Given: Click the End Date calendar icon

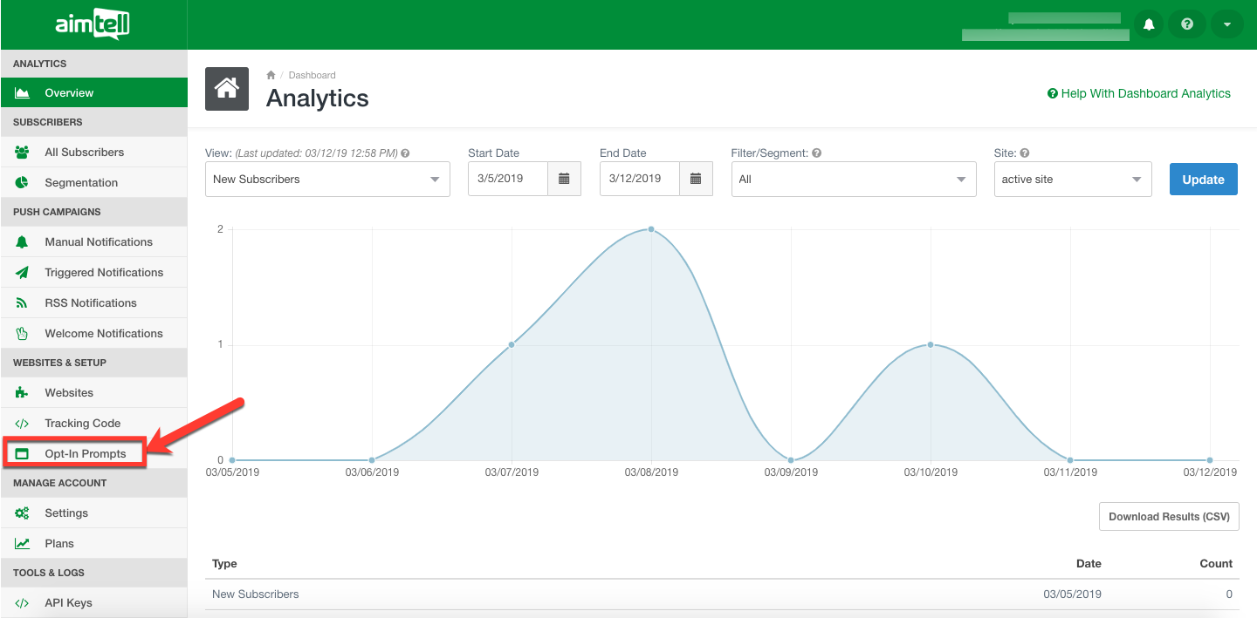Looking at the screenshot, I should [x=696, y=179].
